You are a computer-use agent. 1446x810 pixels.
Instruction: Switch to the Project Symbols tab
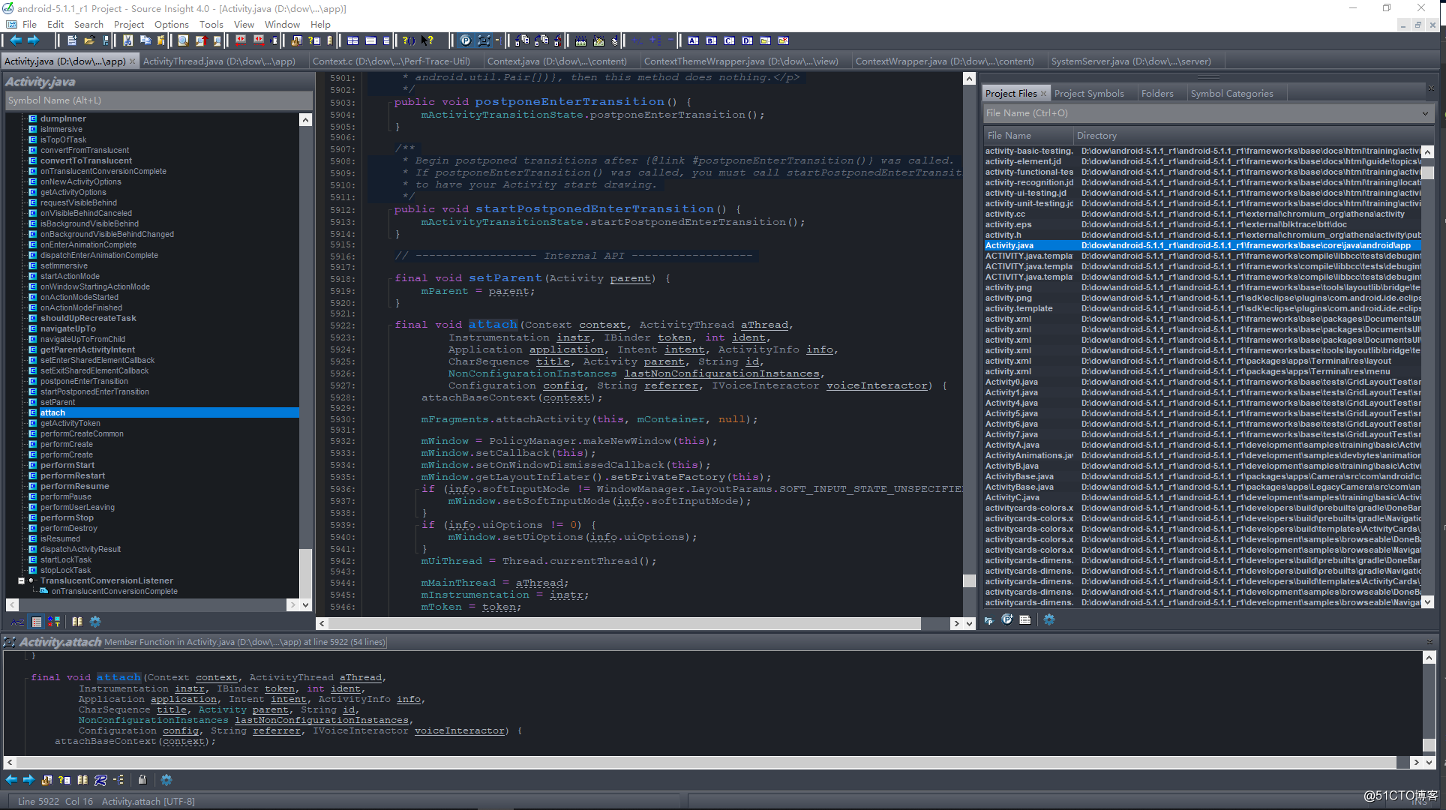pyautogui.click(x=1088, y=94)
